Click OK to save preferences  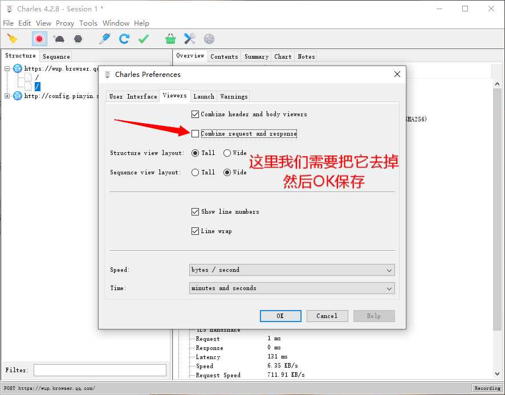coord(280,316)
